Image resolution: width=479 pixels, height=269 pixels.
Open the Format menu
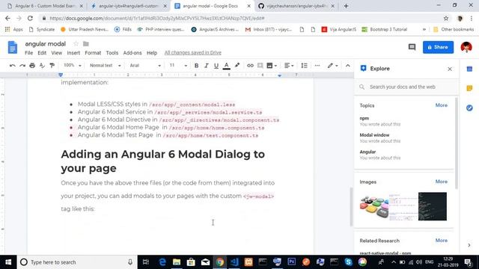click(93, 53)
